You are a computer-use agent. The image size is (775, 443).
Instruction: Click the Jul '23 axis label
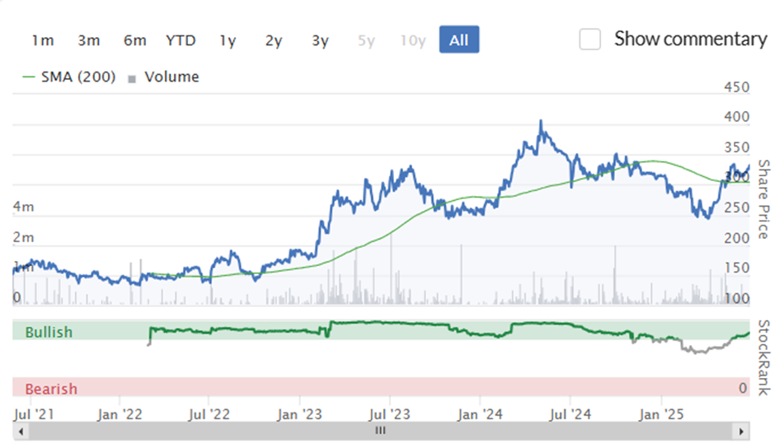coord(389,414)
